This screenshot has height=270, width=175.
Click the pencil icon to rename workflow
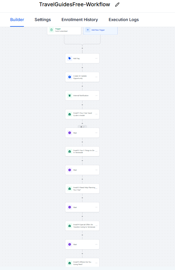[x=117, y=4]
